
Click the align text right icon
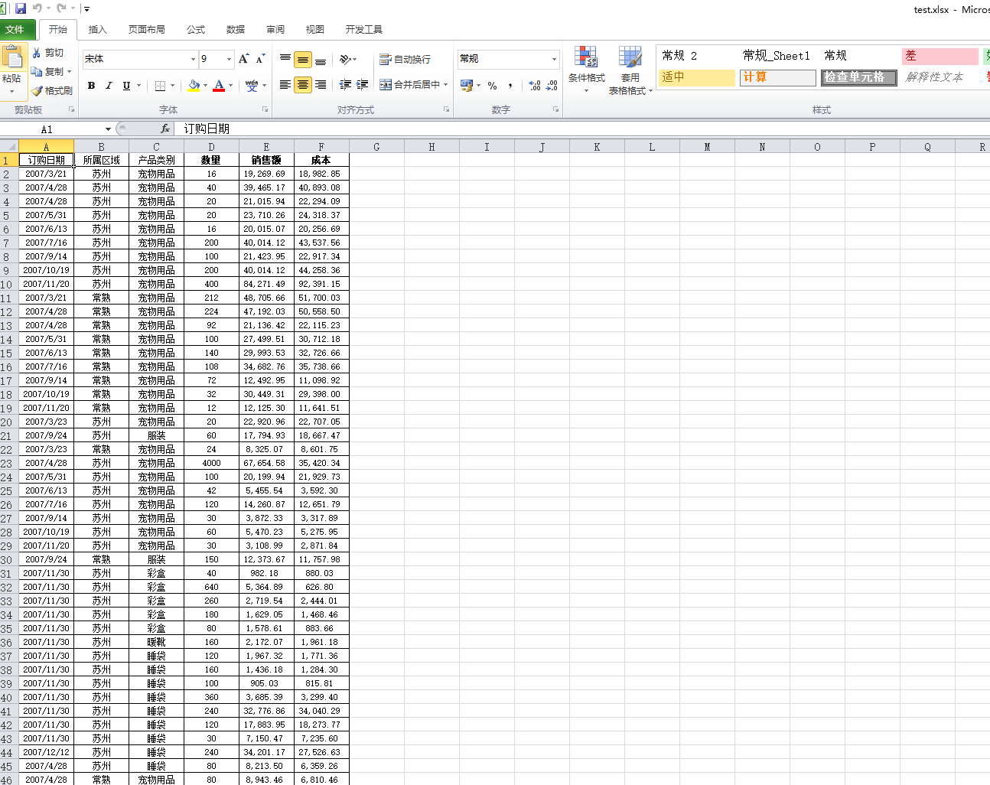tap(321, 85)
